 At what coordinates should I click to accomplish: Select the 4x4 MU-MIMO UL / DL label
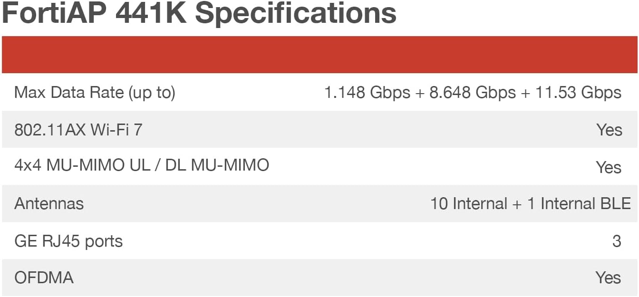[142, 165]
